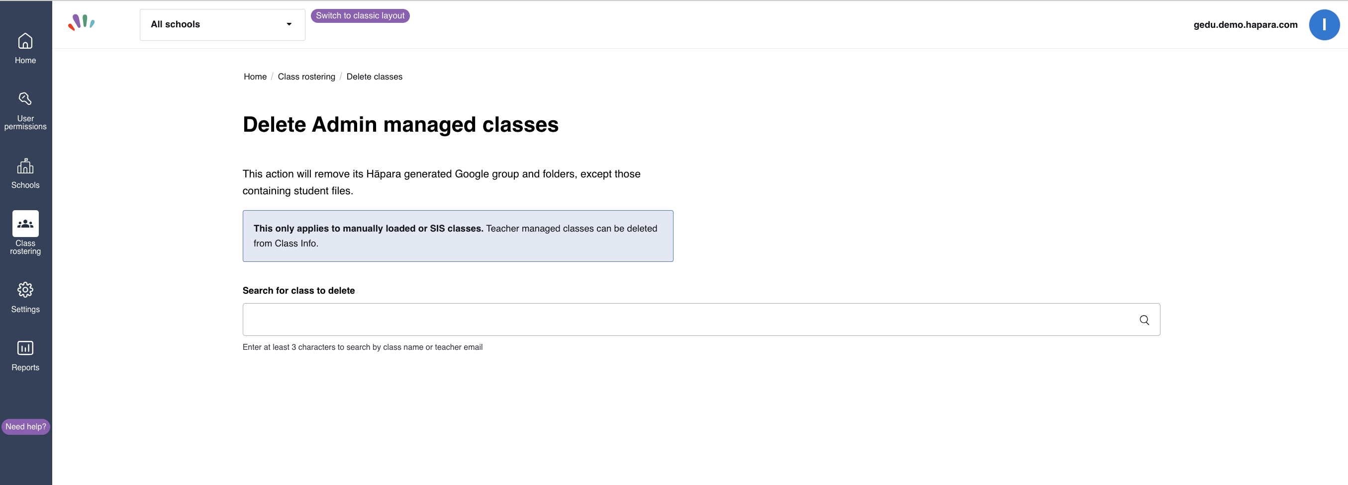
Task: Open the User permissions sidebar label
Action: (x=25, y=123)
